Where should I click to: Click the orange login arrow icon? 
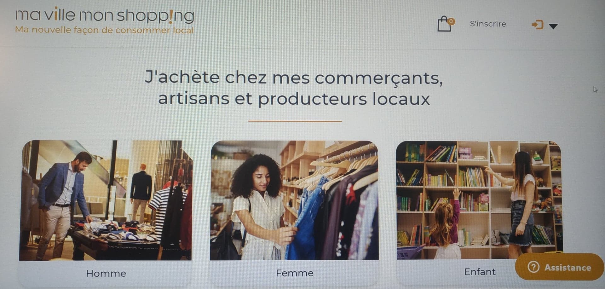[538, 25]
